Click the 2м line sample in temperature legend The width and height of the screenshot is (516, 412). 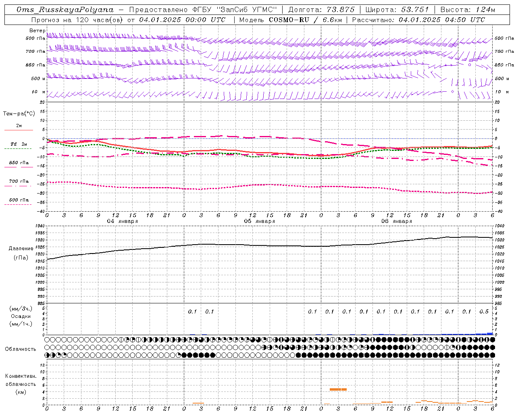point(19,130)
